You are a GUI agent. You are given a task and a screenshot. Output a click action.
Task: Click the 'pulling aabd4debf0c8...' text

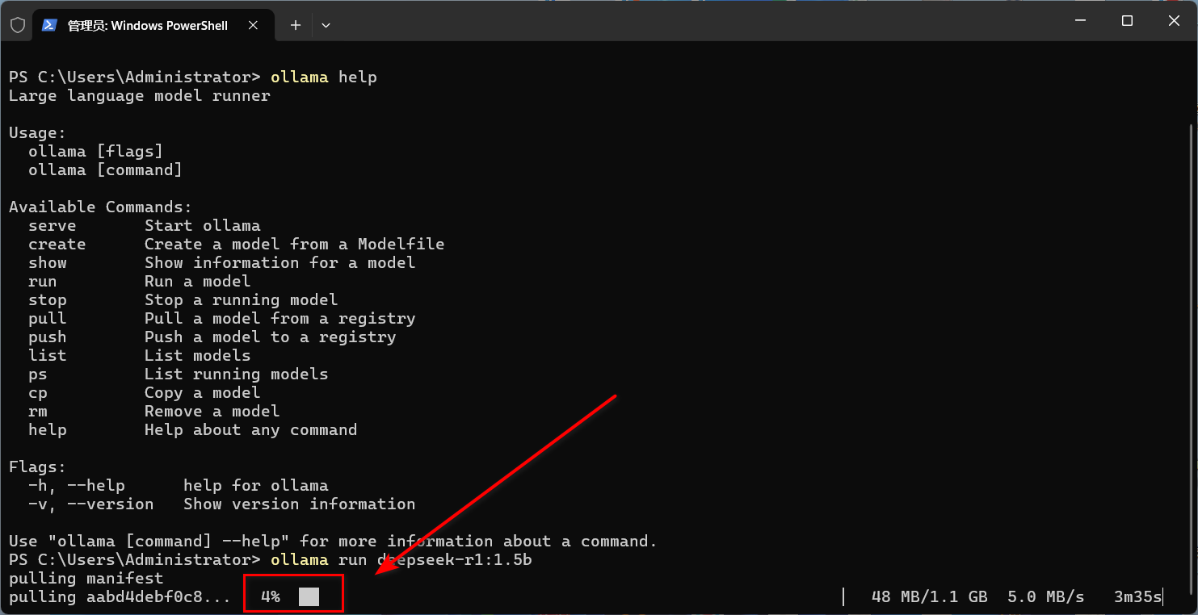[x=120, y=597]
